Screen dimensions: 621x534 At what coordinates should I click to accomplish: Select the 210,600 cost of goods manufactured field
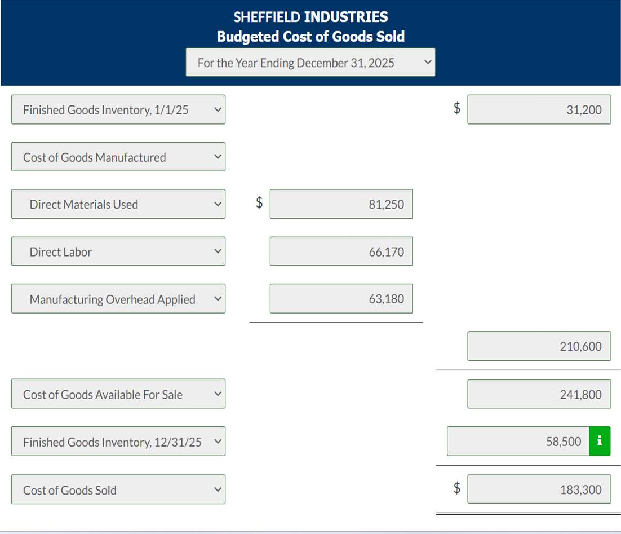pyautogui.click(x=538, y=346)
